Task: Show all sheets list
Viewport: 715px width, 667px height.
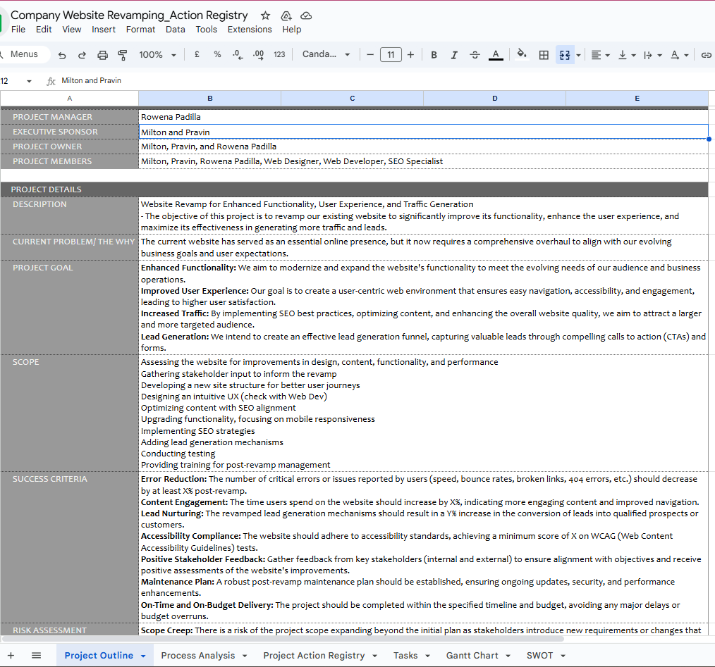Action: coord(37,655)
